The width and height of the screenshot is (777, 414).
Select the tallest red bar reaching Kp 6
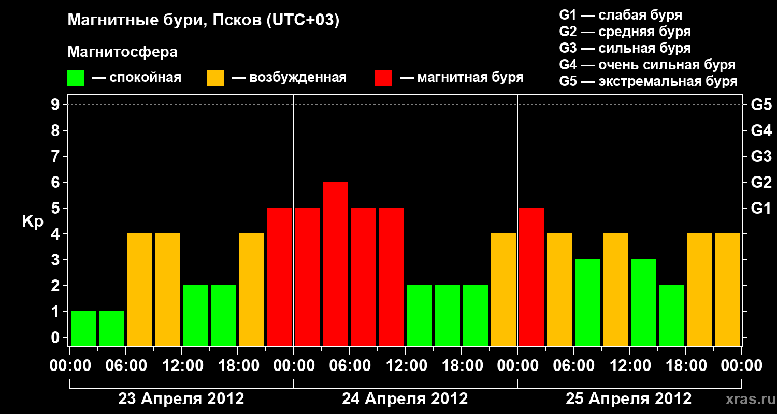pyautogui.click(x=336, y=263)
